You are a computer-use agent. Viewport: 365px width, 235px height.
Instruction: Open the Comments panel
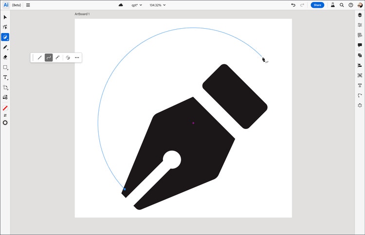[x=360, y=45]
